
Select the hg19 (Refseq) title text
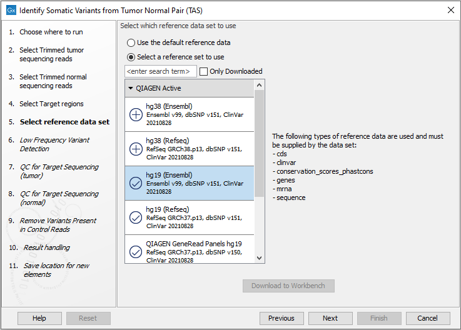point(168,209)
